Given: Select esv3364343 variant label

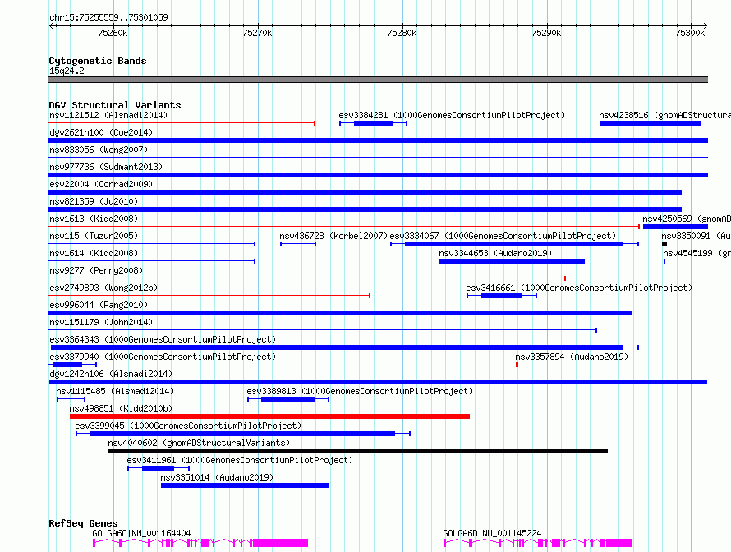Looking at the screenshot, I should [163, 339].
